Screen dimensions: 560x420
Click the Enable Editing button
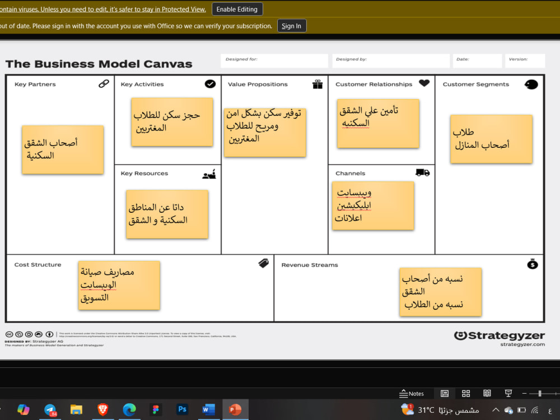tap(237, 10)
